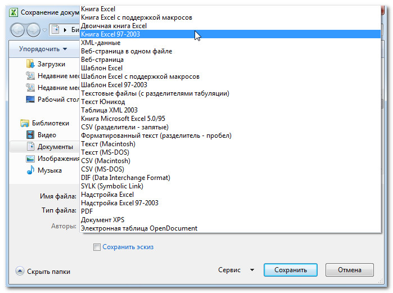Choose Текстовые файлы с разделителями табуляции

231,93
